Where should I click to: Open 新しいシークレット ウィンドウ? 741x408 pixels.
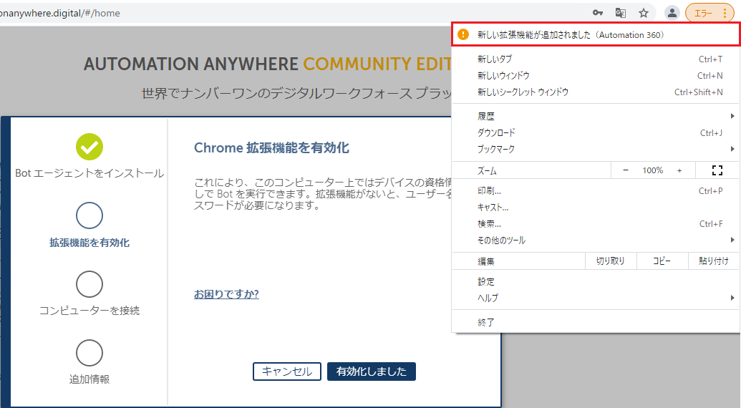point(596,92)
